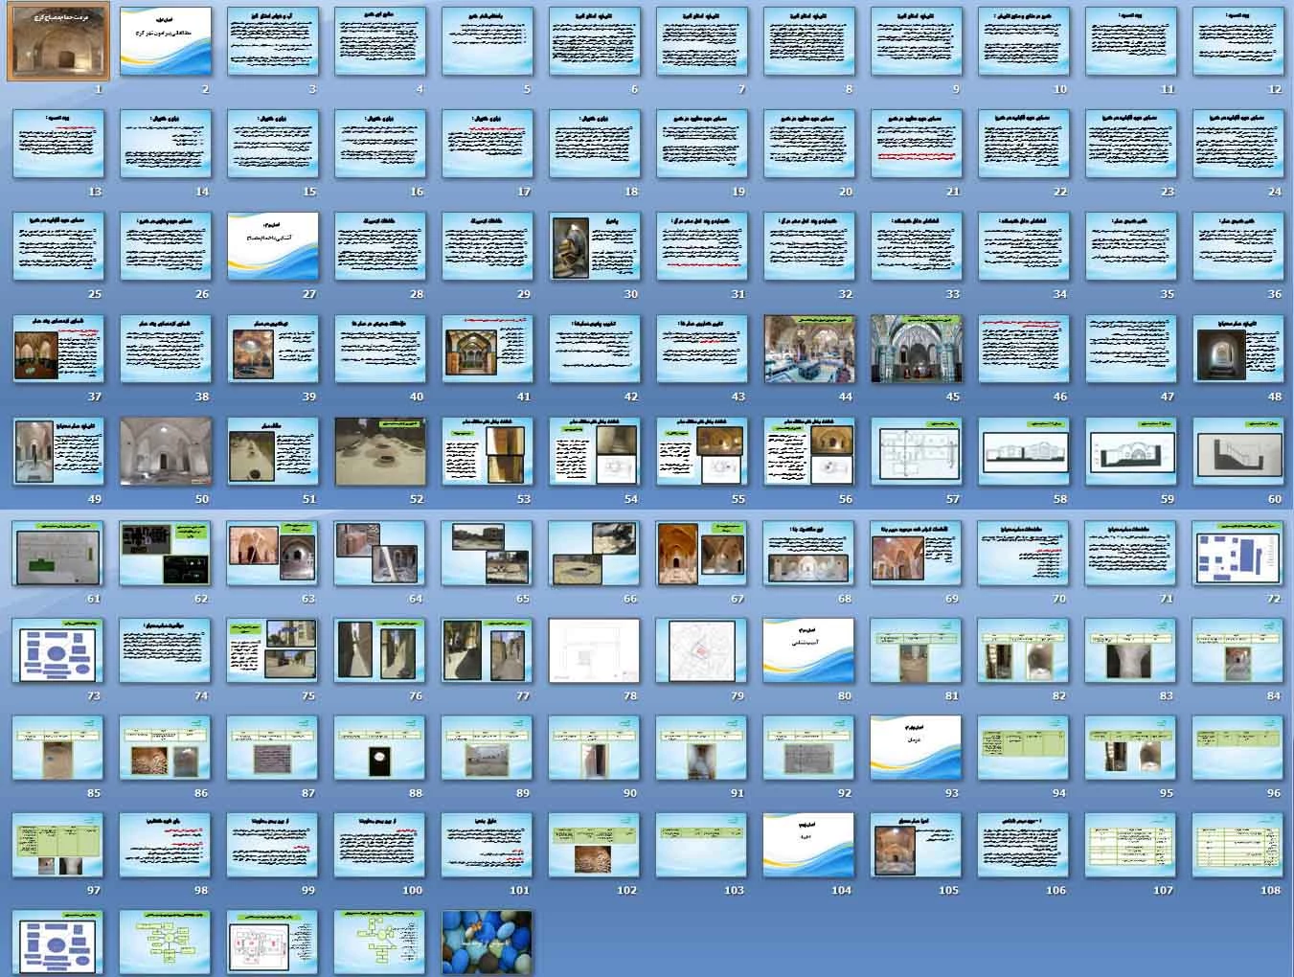This screenshot has height=977, width=1294.
Task: Select slide 104 white section divider thumbnail
Action: coord(809,845)
